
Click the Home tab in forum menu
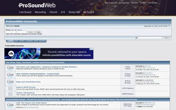11,41
